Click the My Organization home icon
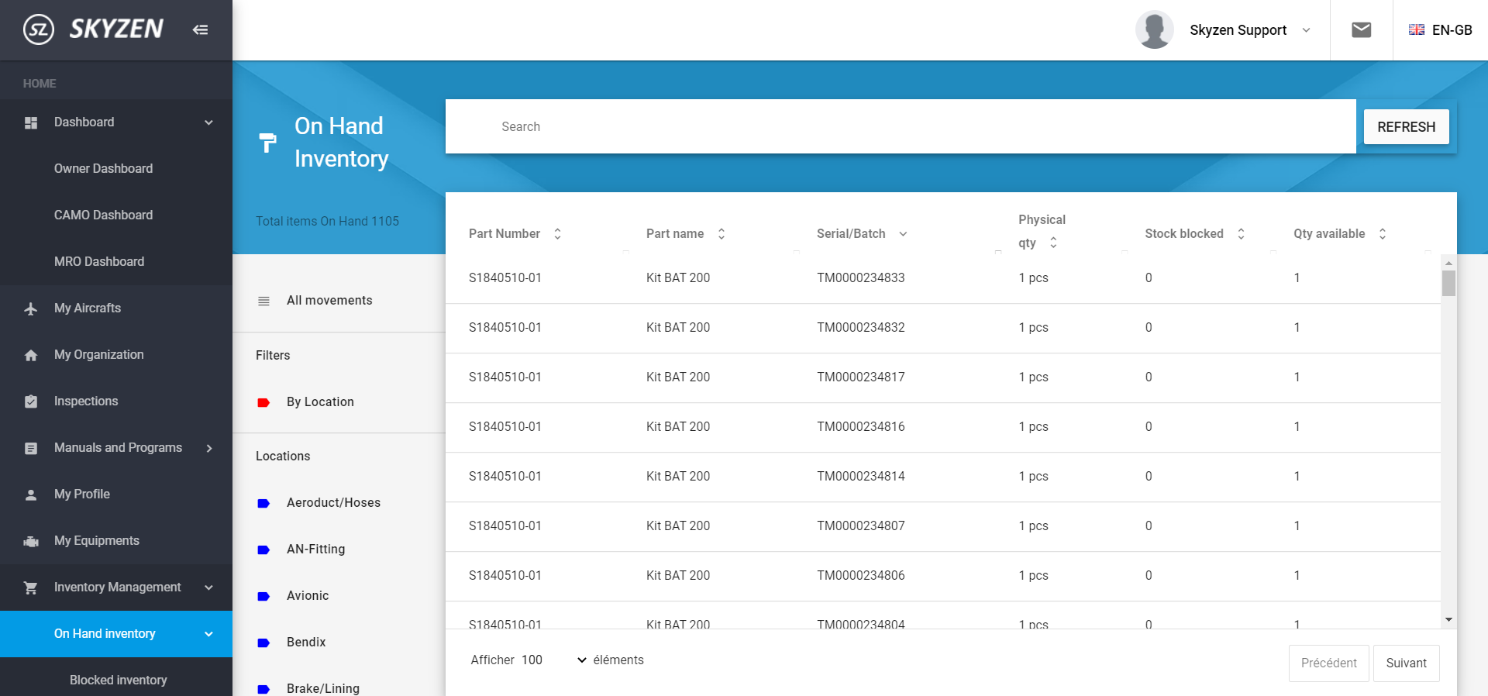 point(31,355)
